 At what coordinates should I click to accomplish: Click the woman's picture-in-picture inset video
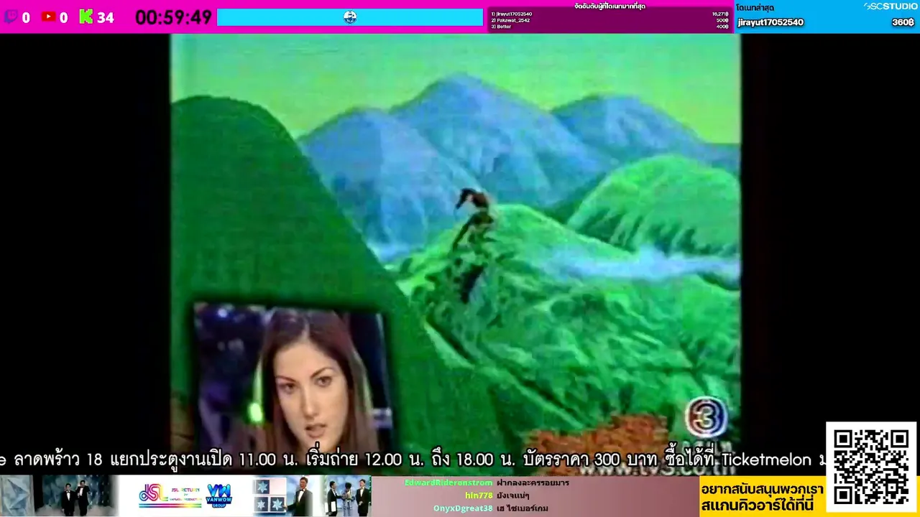pos(290,377)
